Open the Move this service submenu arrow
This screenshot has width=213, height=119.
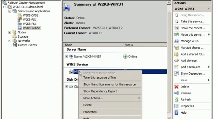click(x=209, y=34)
